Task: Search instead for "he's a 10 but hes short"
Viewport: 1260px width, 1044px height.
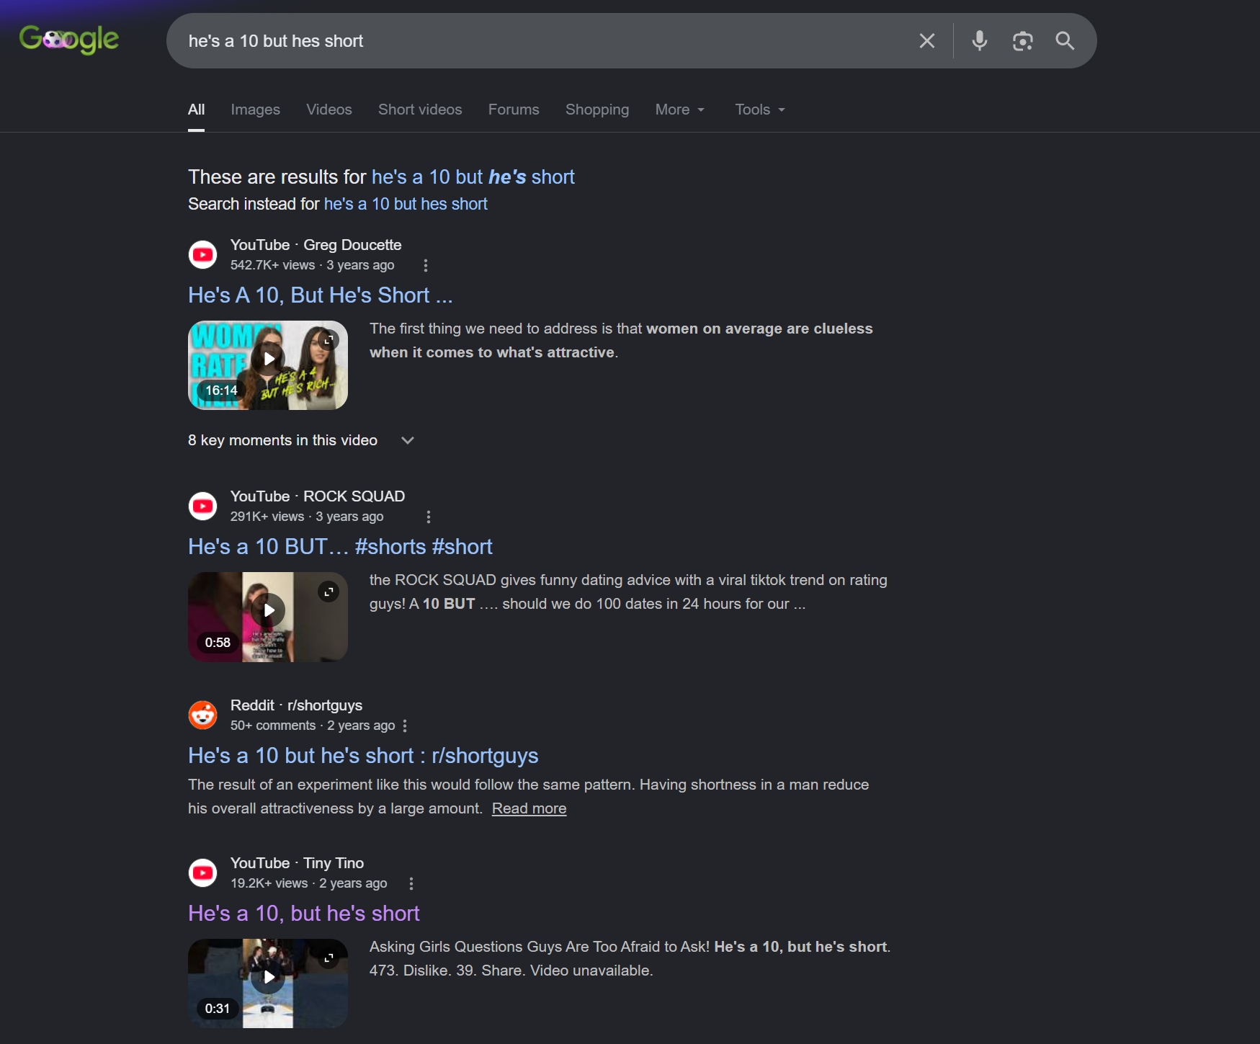Action: pos(406,204)
